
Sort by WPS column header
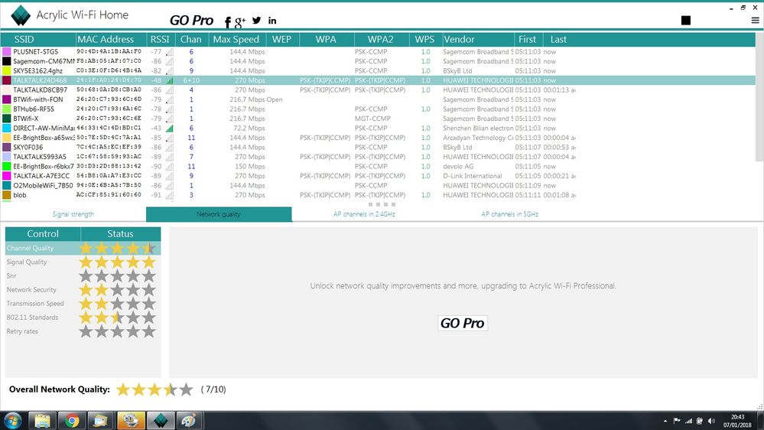425,40
